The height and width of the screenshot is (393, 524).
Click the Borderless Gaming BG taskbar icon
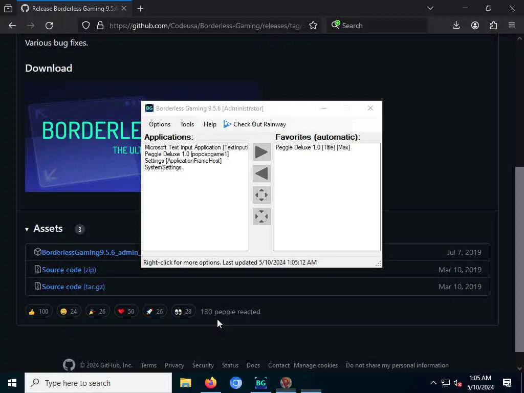tap(260, 383)
